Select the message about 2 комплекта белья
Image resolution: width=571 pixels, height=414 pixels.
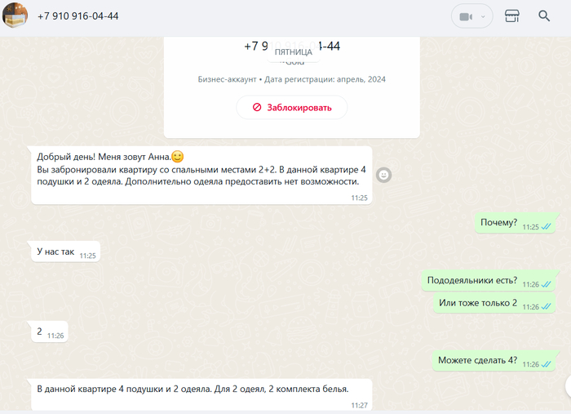click(193, 389)
